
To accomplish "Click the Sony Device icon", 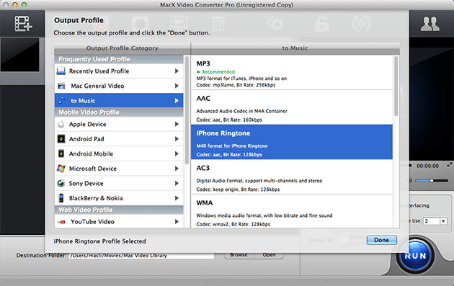I will 61,183.
